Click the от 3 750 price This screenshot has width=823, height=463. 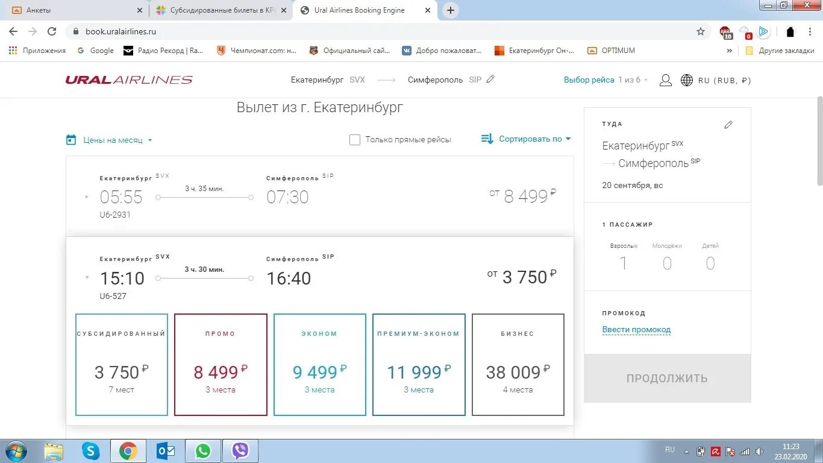[x=522, y=277]
